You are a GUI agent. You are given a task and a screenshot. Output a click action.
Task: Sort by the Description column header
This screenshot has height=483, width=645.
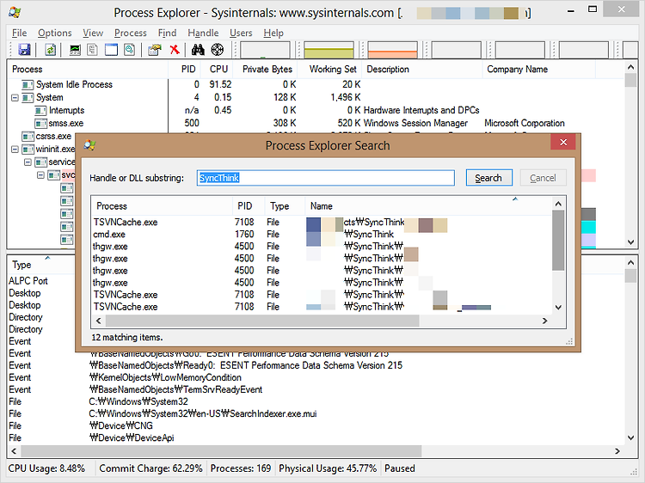(x=422, y=69)
